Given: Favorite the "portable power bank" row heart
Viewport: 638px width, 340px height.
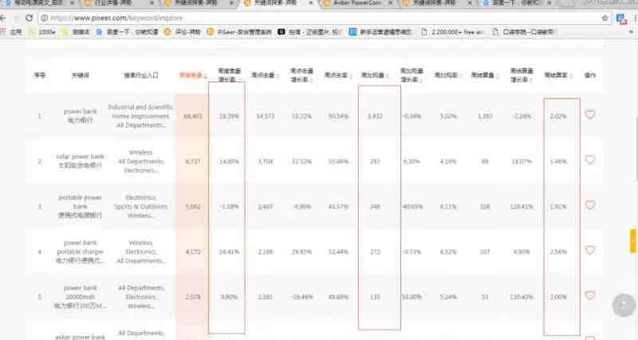Looking at the screenshot, I should [589, 205].
